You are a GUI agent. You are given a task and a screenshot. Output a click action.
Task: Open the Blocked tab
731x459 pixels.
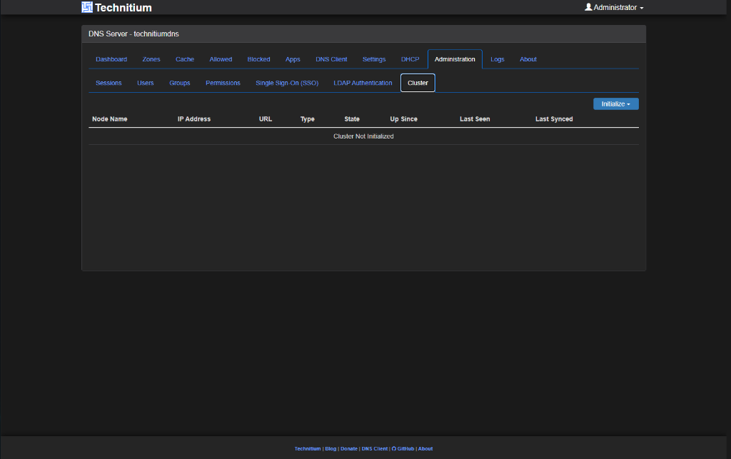click(258, 59)
